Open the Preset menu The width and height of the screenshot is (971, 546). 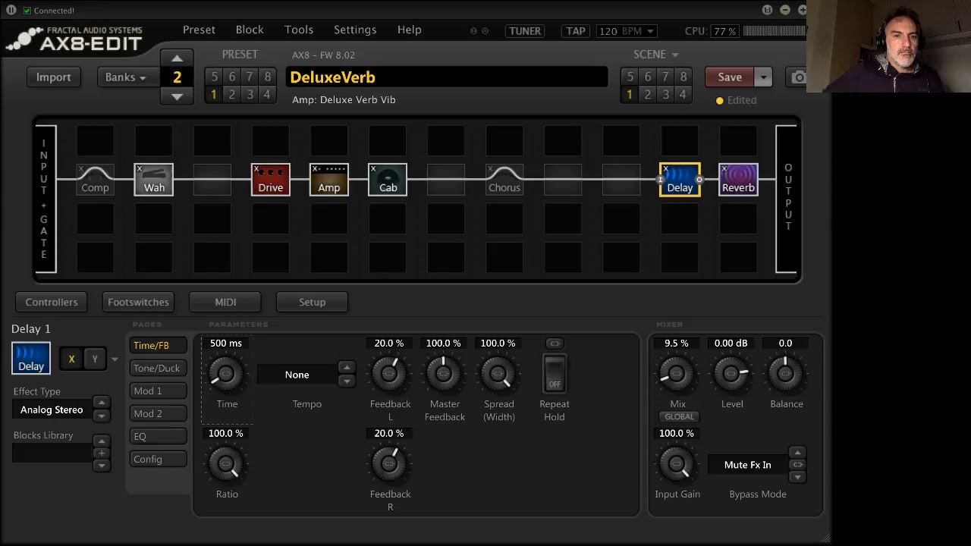[x=199, y=30]
